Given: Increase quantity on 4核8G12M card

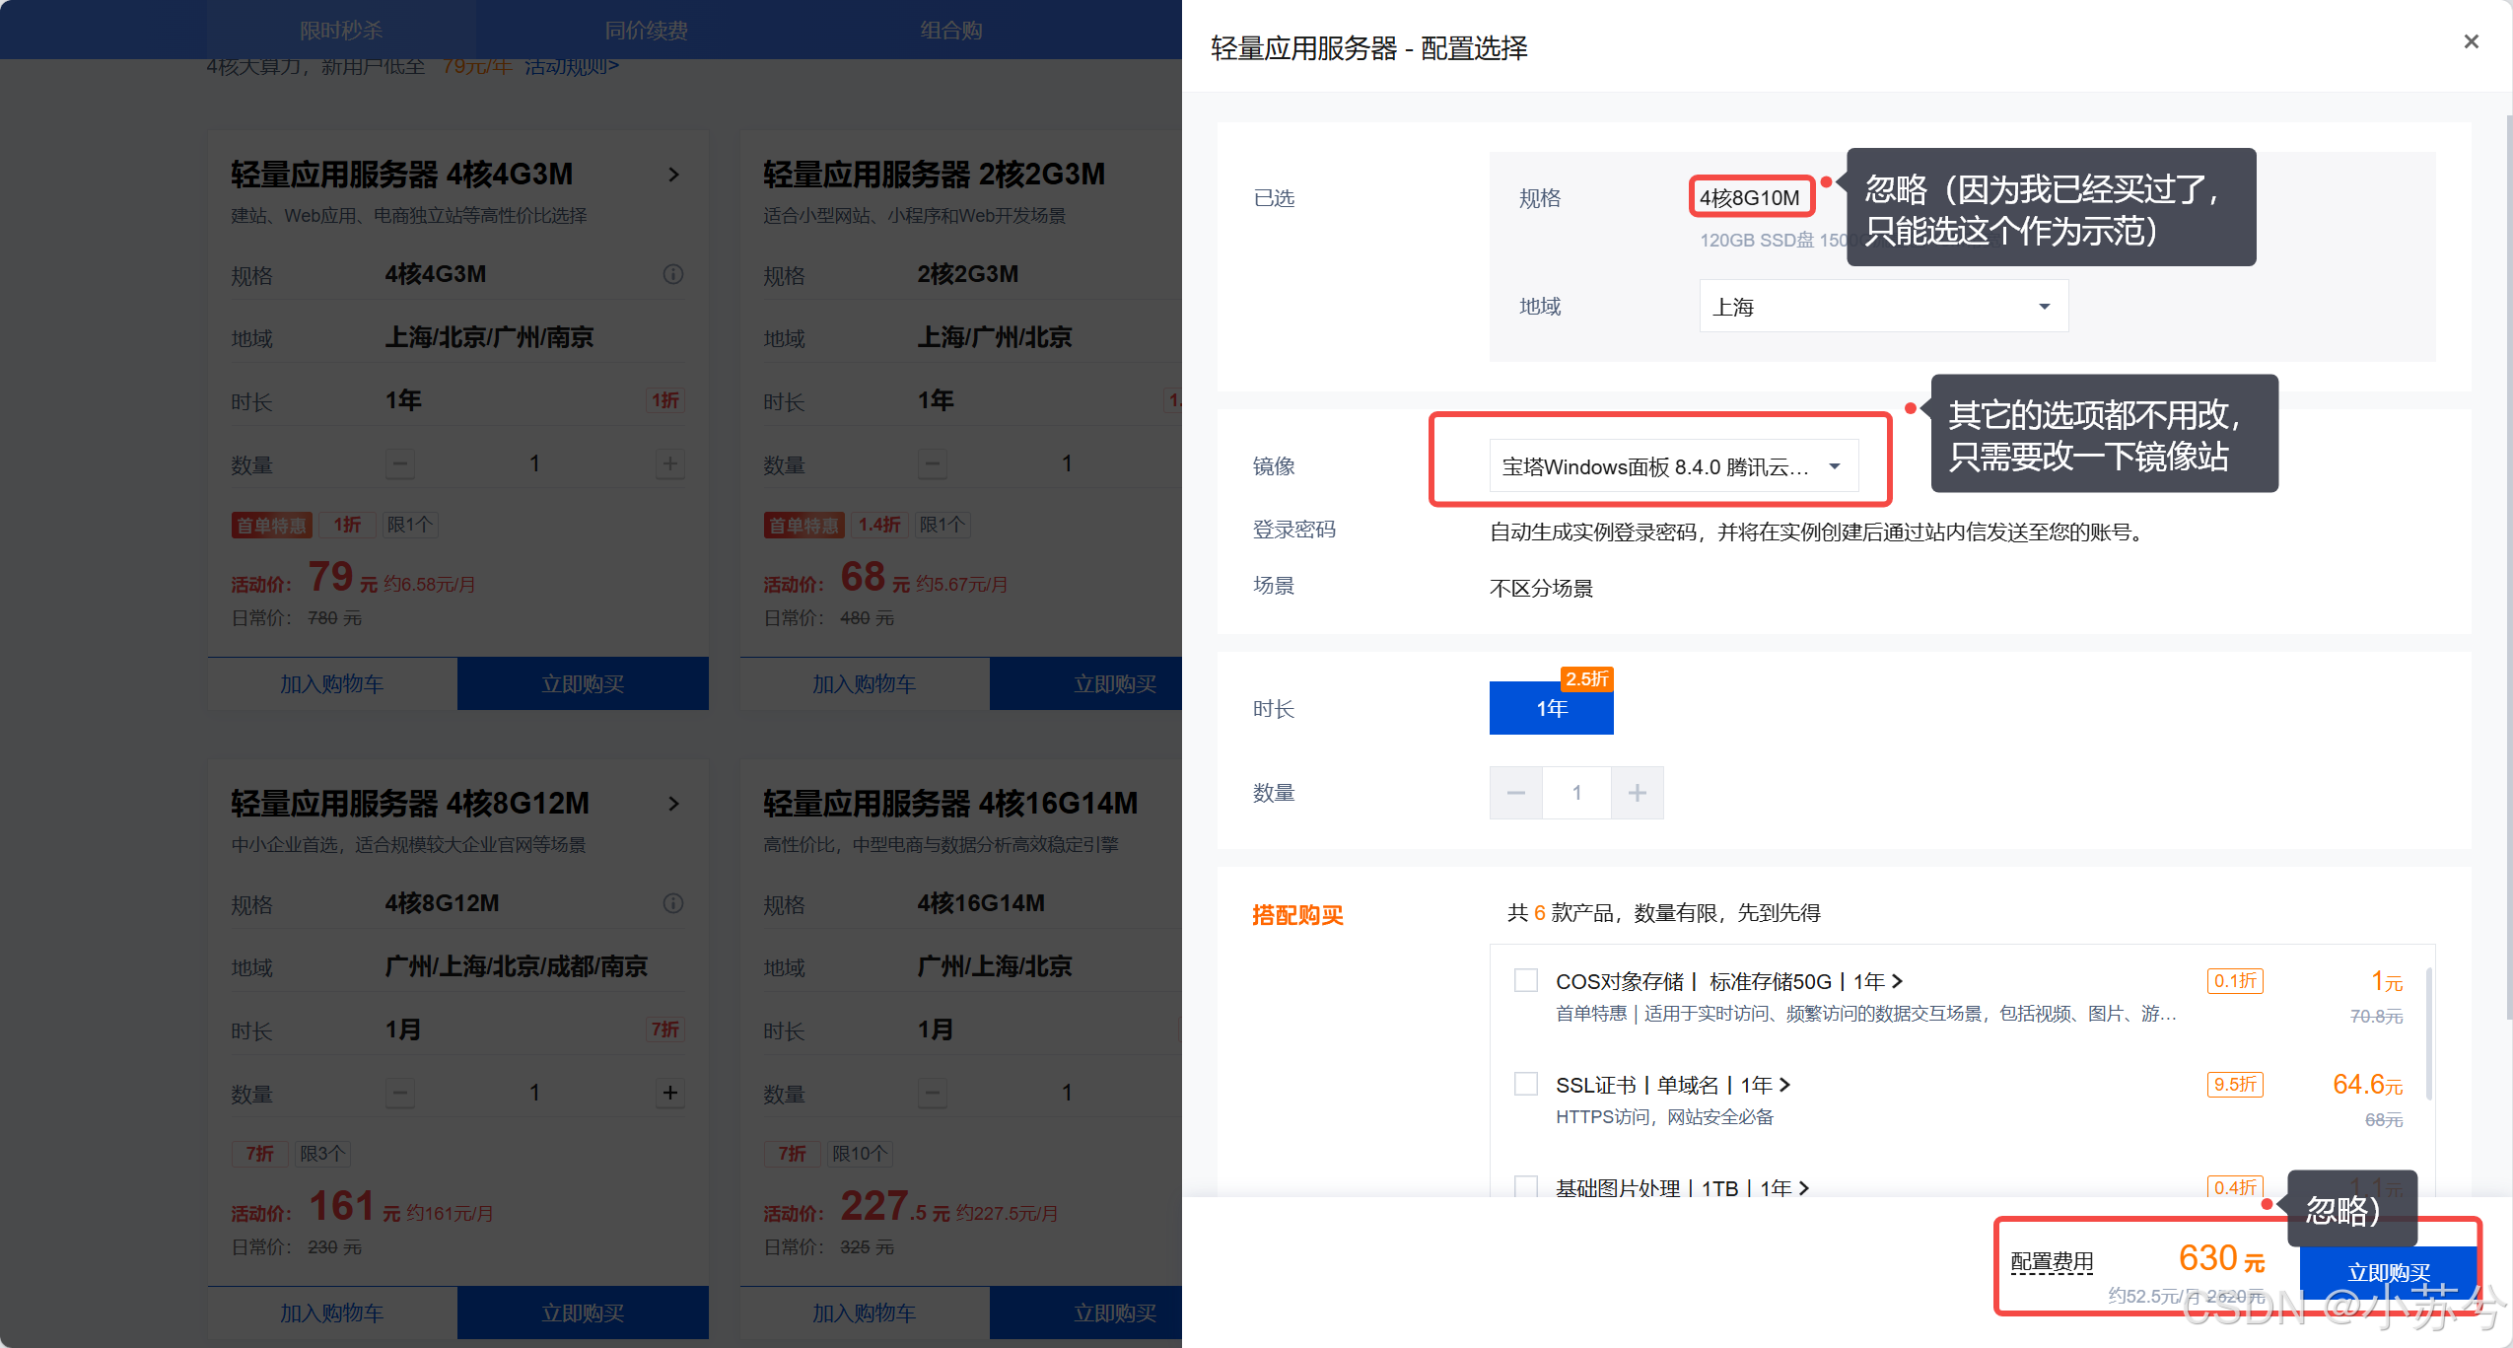Looking at the screenshot, I should [x=670, y=1093].
